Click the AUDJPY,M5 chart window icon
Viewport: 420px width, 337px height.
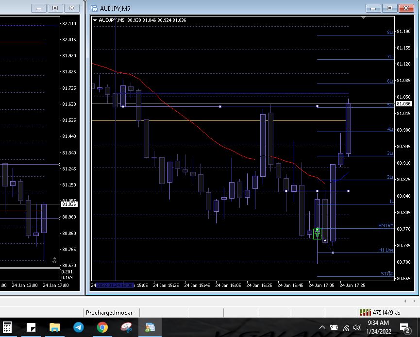pos(94,8)
